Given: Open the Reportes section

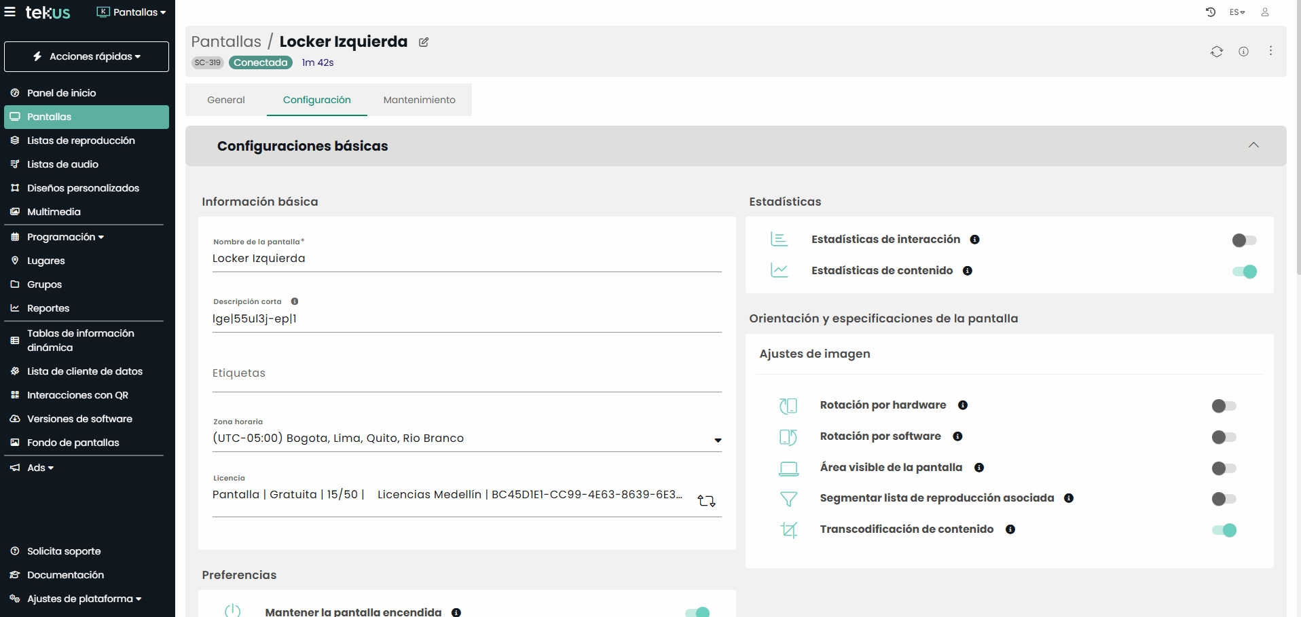Looking at the screenshot, I should coord(48,308).
